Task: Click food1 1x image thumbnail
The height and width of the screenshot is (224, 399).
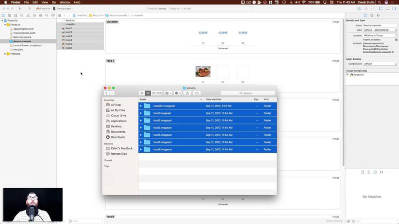Action: click(203, 72)
